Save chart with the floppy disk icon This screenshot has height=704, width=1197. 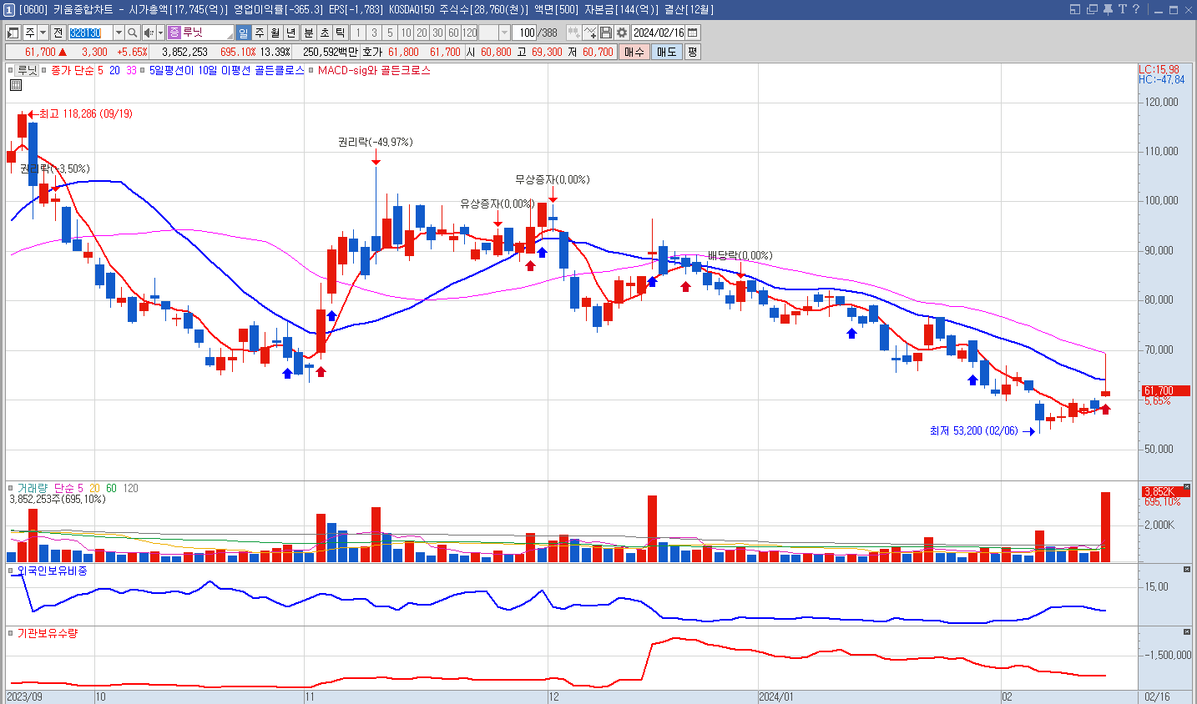click(x=606, y=33)
